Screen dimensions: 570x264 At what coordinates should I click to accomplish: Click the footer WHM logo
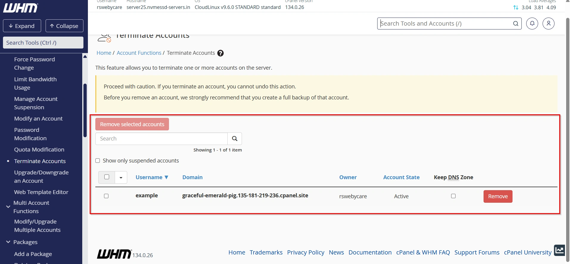pyautogui.click(x=114, y=254)
